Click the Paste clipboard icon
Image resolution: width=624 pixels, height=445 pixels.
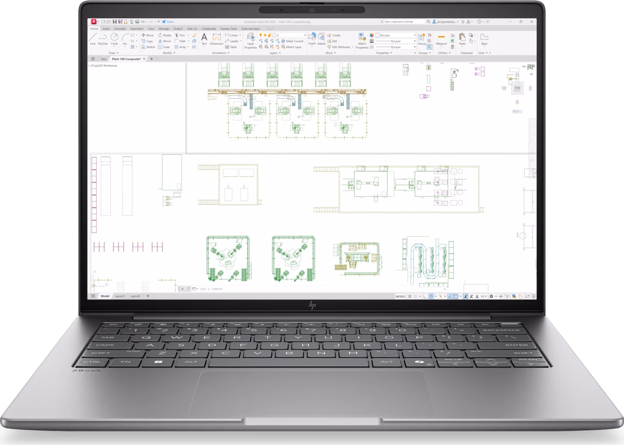tap(462, 39)
